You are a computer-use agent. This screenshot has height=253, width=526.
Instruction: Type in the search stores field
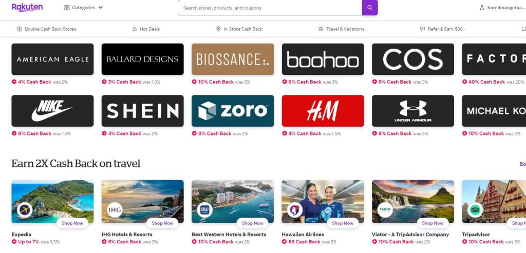[x=270, y=8]
